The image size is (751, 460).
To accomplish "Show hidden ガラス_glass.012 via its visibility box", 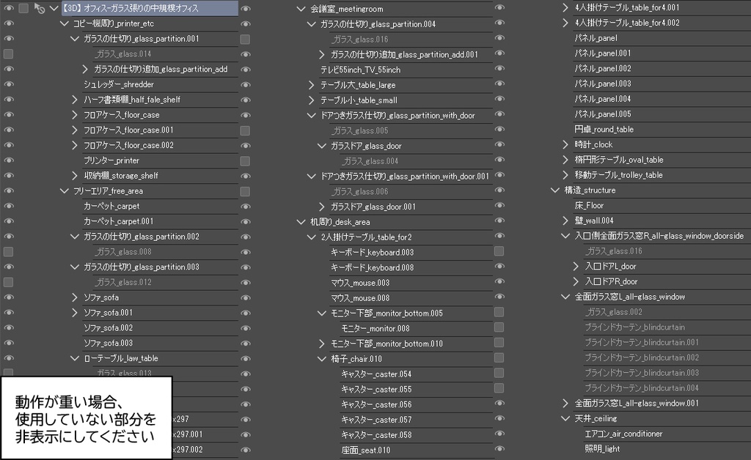I will coord(9,282).
